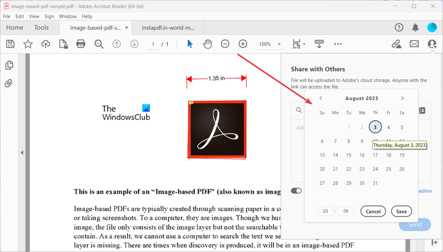This screenshot has height=252, width=443.
Task: Click the Save file floppy disk icon
Action: pyautogui.click(x=10, y=44)
